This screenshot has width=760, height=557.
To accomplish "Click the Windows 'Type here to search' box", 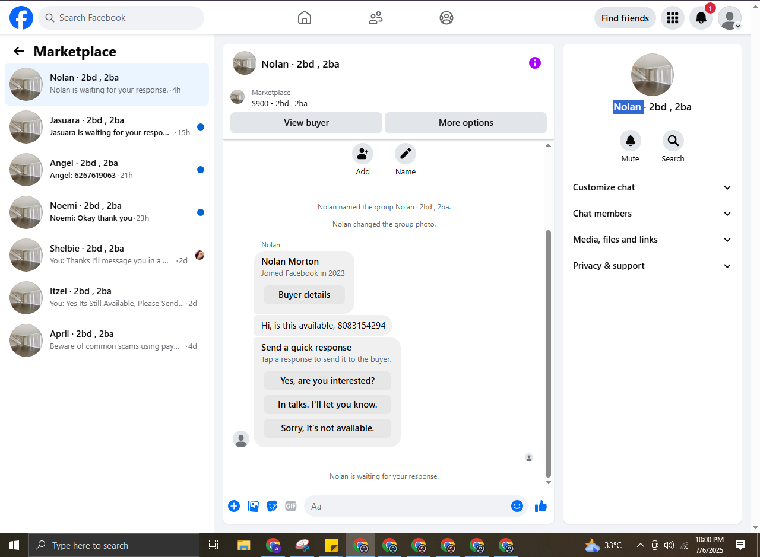I will (x=114, y=545).
